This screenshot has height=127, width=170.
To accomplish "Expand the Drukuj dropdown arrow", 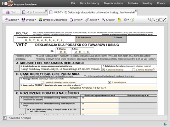I will pos(35,20).
